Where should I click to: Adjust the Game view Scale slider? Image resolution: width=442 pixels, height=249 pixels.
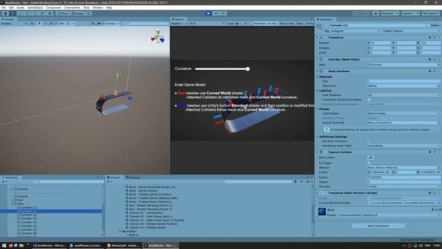239,24
